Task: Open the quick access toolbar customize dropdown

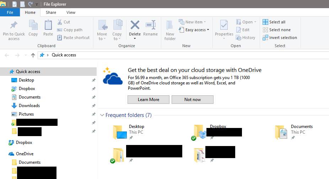Action: click(x=37, y=4)
